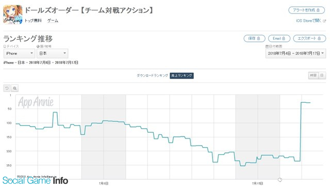Click the lock icon in アラートを作成 button
330x187 pixels.
pos(318,10)
